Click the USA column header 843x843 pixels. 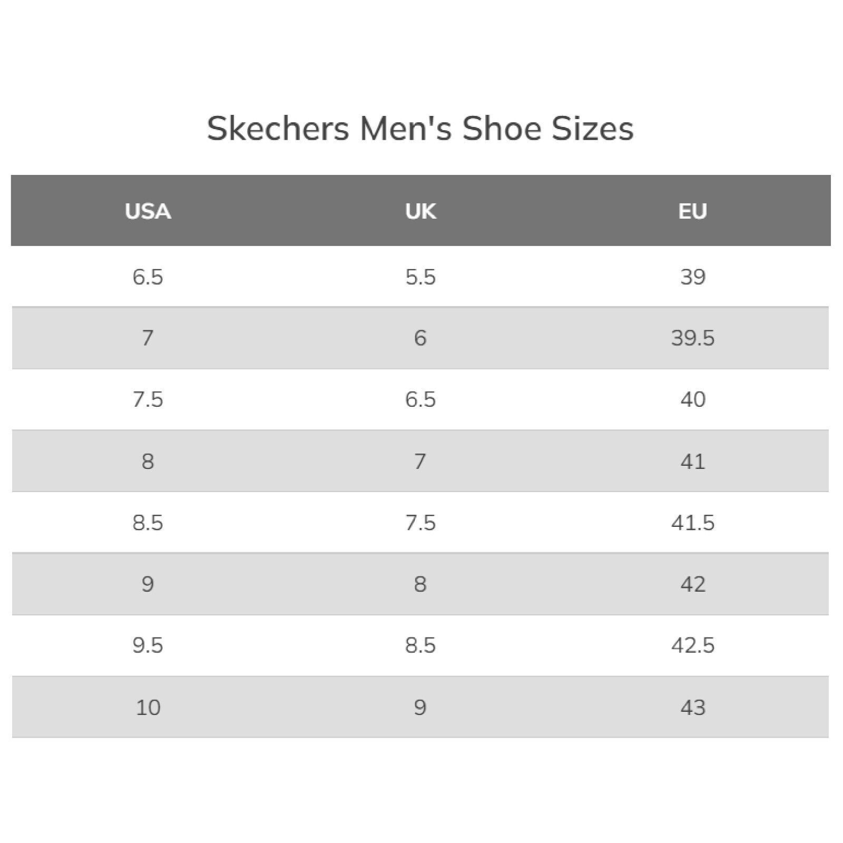pos(148,211)
